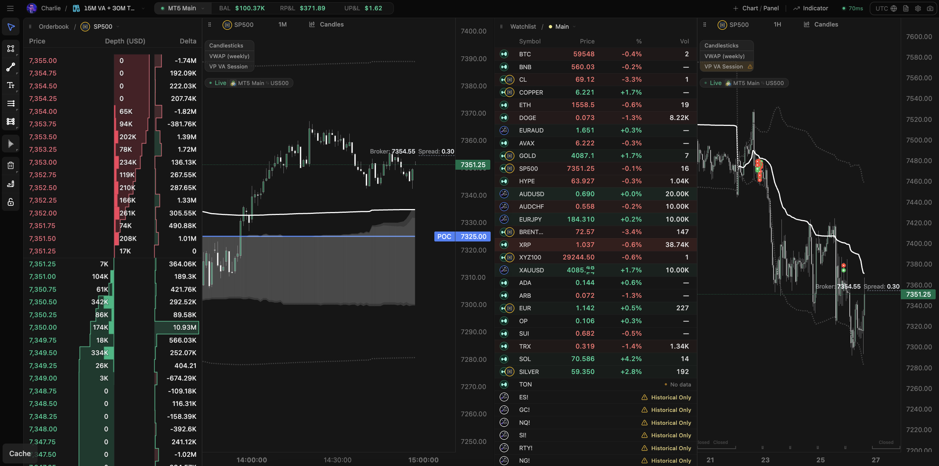Click Live MT5 Main badge on 1M chart
This screenshot has width=939, height=466.
click(x=249, y=83)
